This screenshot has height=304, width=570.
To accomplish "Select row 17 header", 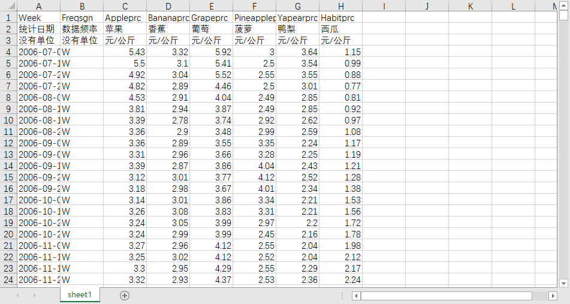I will point(8,200).
